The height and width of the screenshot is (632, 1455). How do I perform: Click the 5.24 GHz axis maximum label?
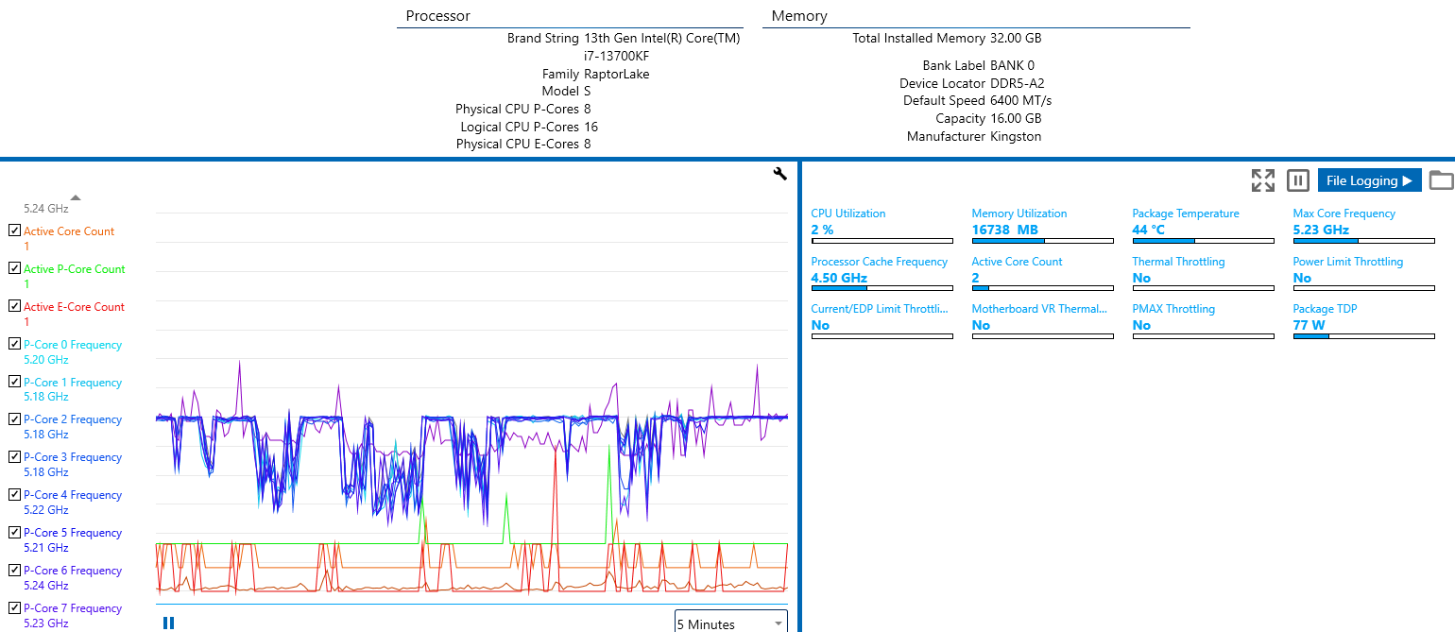point(45,208)
